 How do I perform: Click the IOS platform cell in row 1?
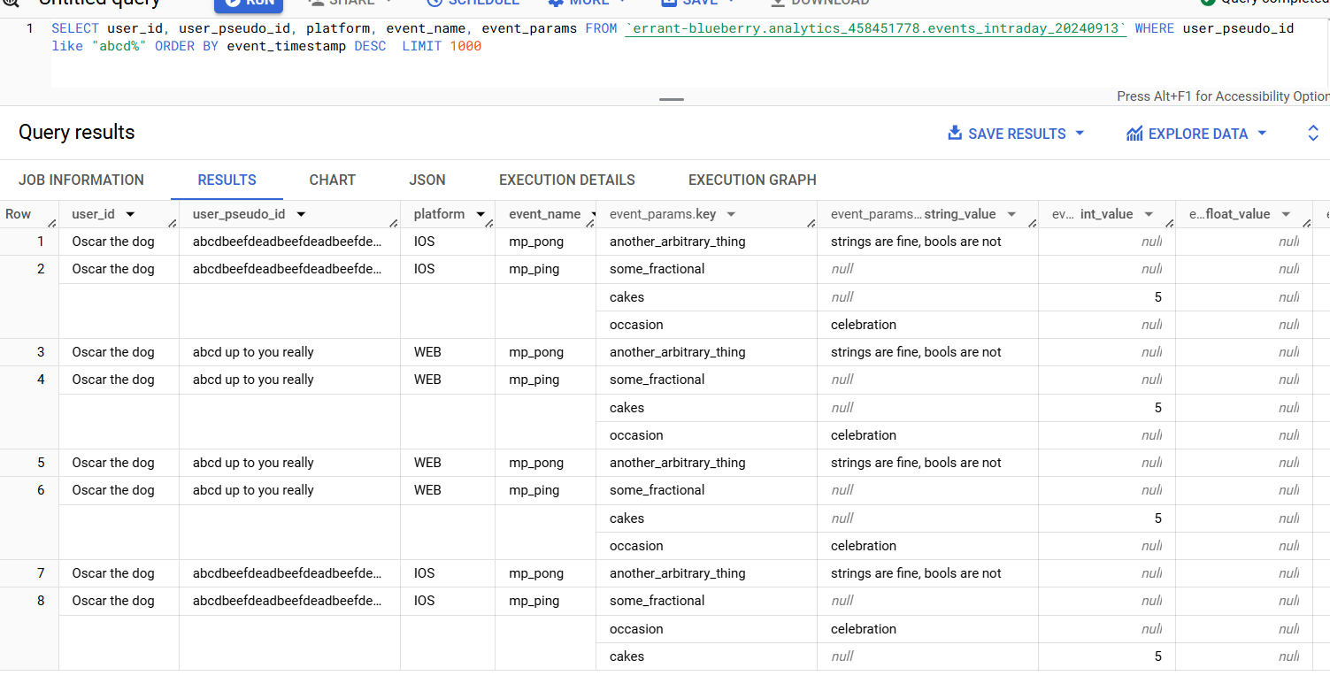point(424,242)
